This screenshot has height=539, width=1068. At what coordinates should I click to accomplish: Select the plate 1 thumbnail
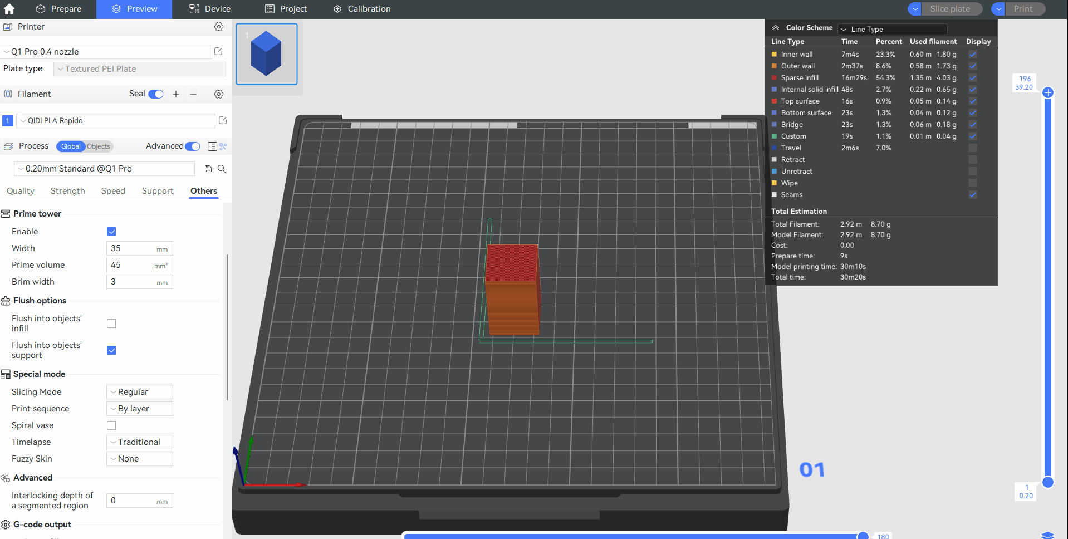(x=267, y=54)
